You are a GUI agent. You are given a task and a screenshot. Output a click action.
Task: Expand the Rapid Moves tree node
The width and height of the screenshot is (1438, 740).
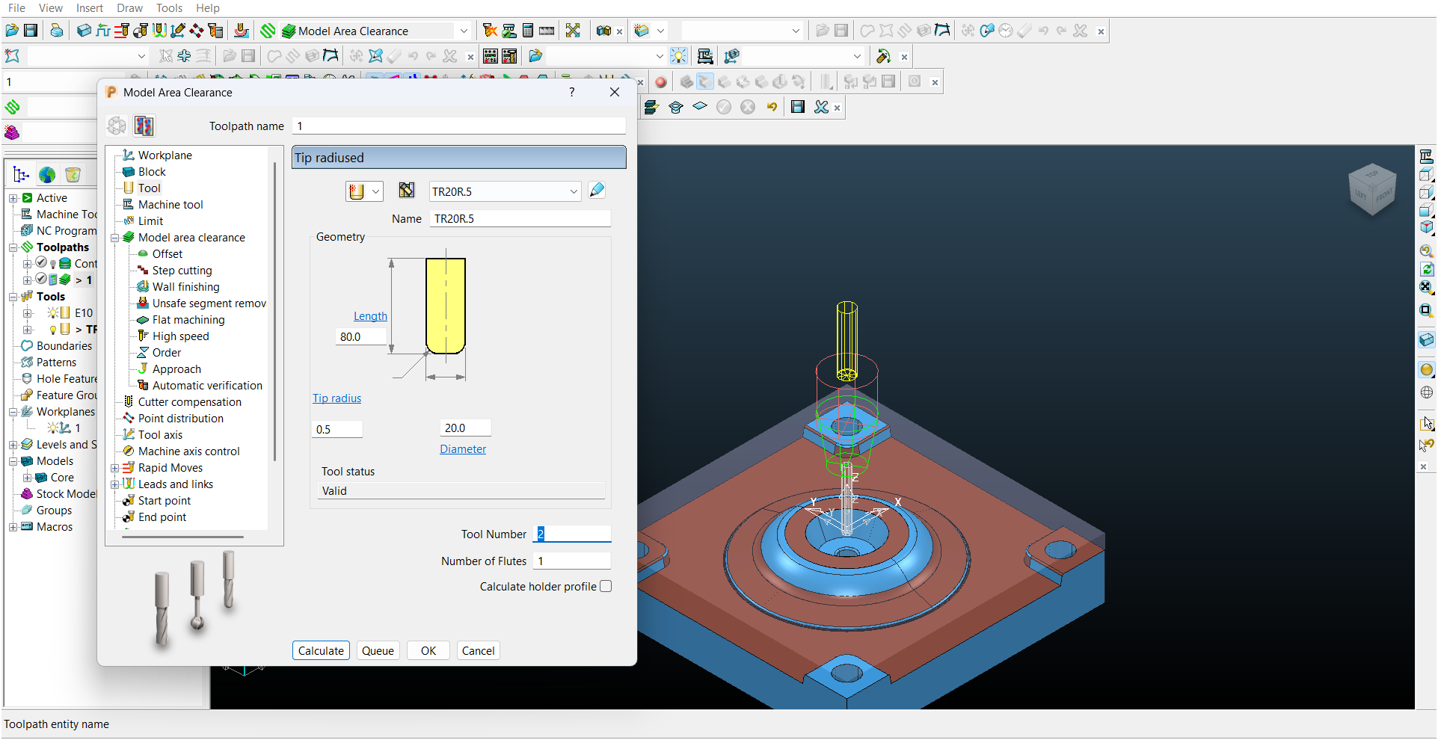(x=115, y=468)
